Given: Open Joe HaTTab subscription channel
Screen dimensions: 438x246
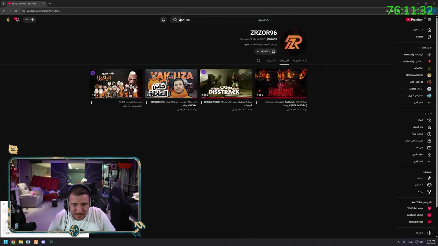Looking at the screenshot, I should tap(416, 82).
